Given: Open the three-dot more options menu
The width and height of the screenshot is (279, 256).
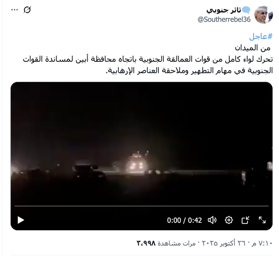Looking at the screenshot, I should coord(15,10).
